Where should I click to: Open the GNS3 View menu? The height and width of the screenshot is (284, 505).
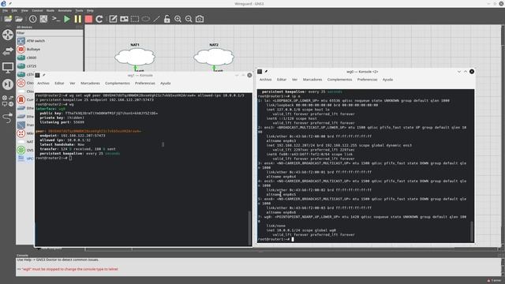pyautogui.click(x=24, y=10)
